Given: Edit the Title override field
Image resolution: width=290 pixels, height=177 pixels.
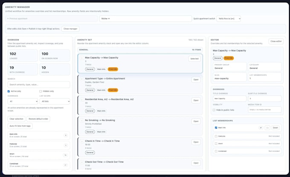Looking at the screenshot, I should tap(229, 99).
